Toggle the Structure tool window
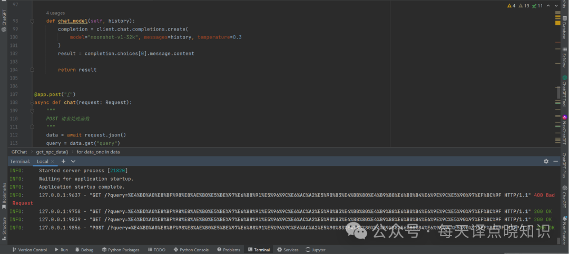The width and height of the screenshot is (569, 254). click(5, 228)
